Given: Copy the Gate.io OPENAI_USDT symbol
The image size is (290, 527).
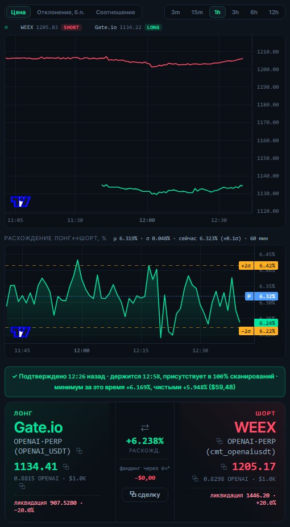Looking at the screenshot, I should click(79, 451).
